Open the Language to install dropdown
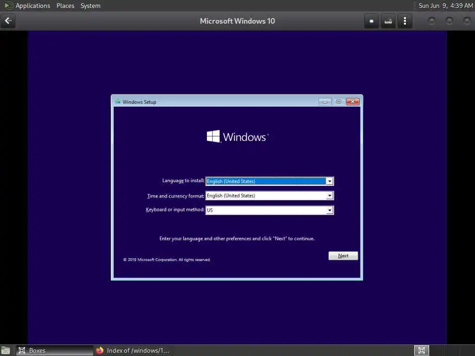The image size is (475, 356). click(x=270, y=181)
